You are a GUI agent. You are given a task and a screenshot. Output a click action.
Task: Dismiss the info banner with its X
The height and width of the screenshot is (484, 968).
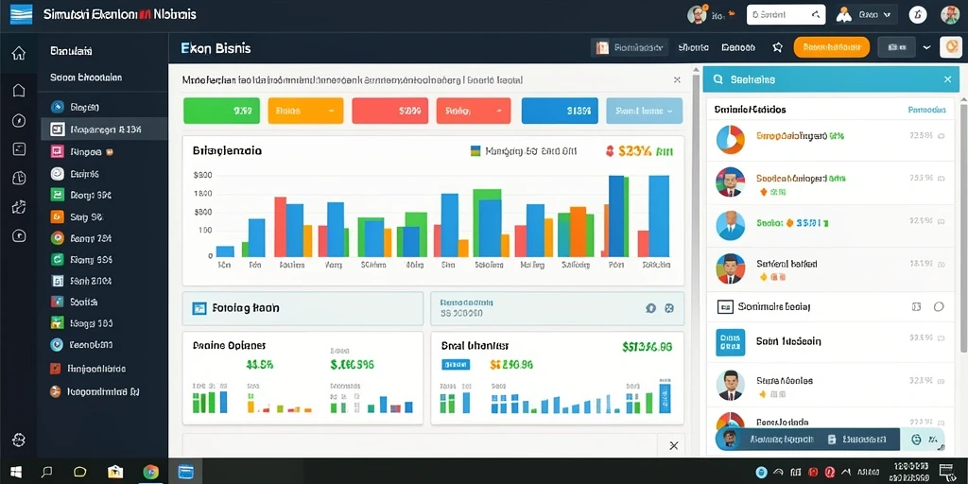(677, 79)
